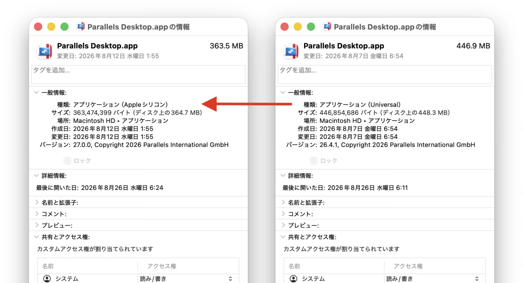The width and height of the screenshot is (523, 283).
Task: Click the 363.5 MB size in the left header
Action: point(226,46)
